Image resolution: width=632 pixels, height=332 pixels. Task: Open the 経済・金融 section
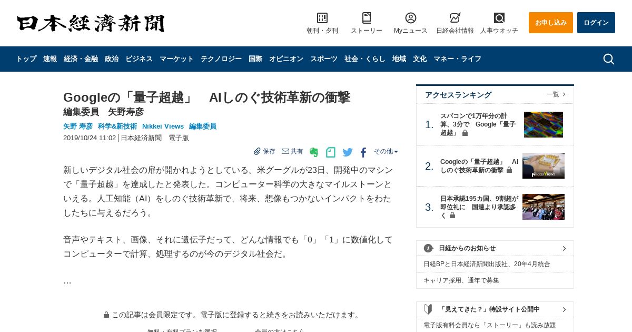[x=81, y=59]
